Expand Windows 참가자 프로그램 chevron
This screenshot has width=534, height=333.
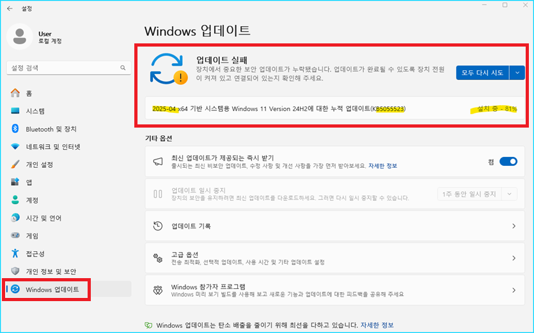[x=514, y=290]
